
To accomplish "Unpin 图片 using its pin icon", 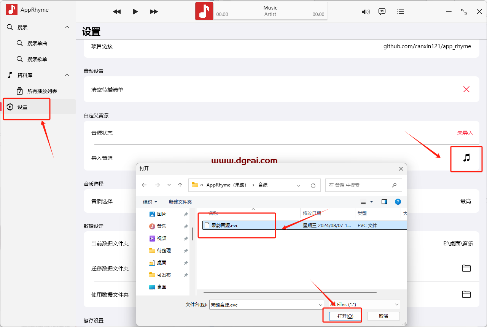I will pos(186,214).
